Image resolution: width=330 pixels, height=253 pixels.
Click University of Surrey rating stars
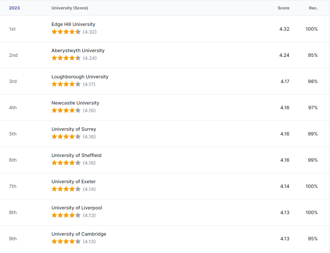[x=66, y=137]
